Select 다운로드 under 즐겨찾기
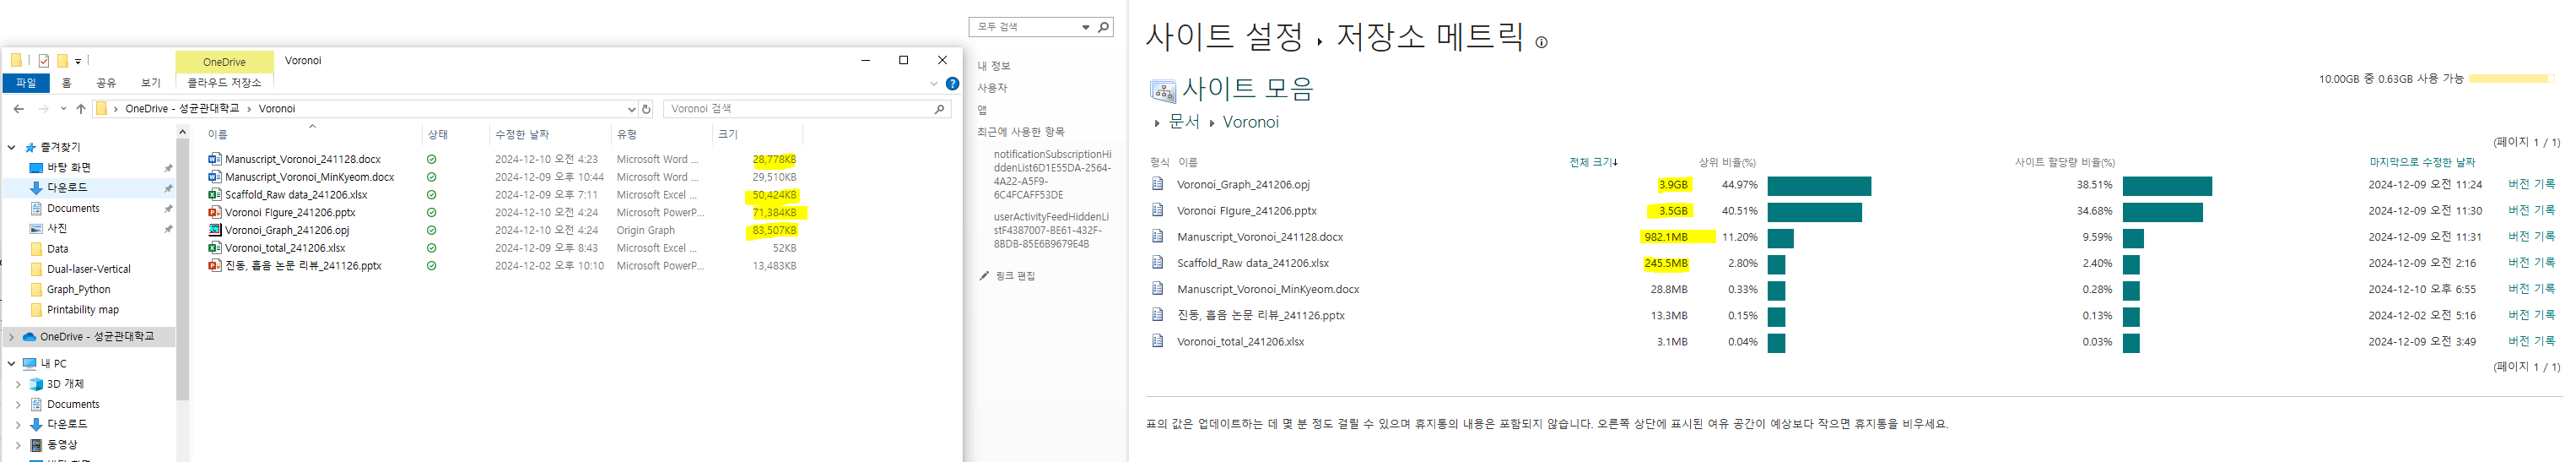Screen dimensions: 2576x462 pyautogui.click(x=67, y=188)
